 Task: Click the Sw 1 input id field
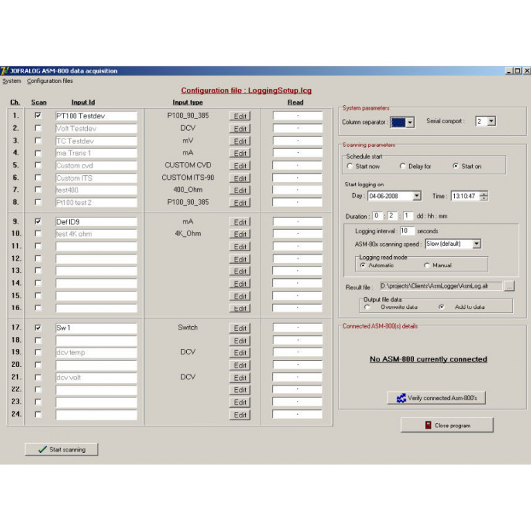click(x=96, y=328)
